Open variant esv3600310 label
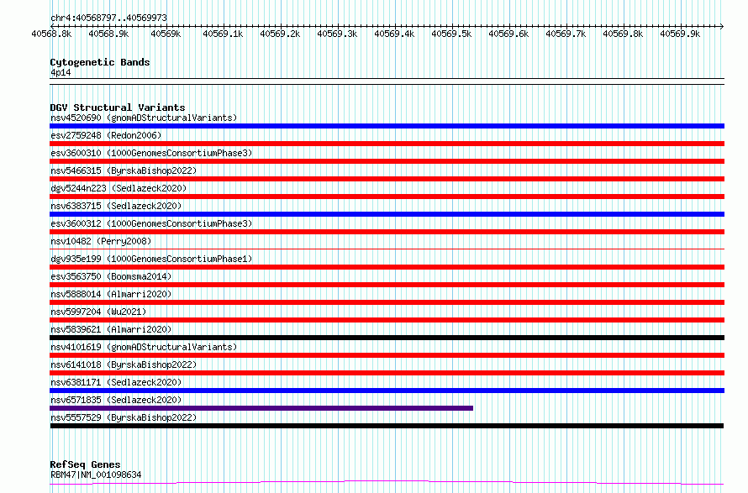 pos(151,153)
